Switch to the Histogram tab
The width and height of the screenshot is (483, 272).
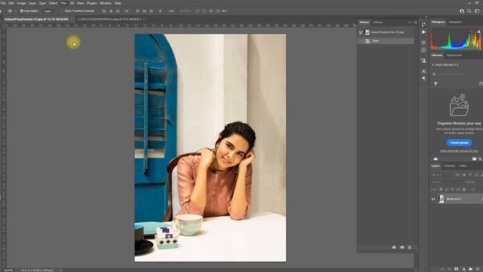click(x=438, y=22)
